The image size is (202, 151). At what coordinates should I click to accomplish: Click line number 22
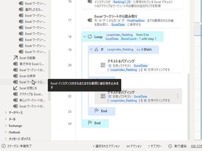click(70, 96)
